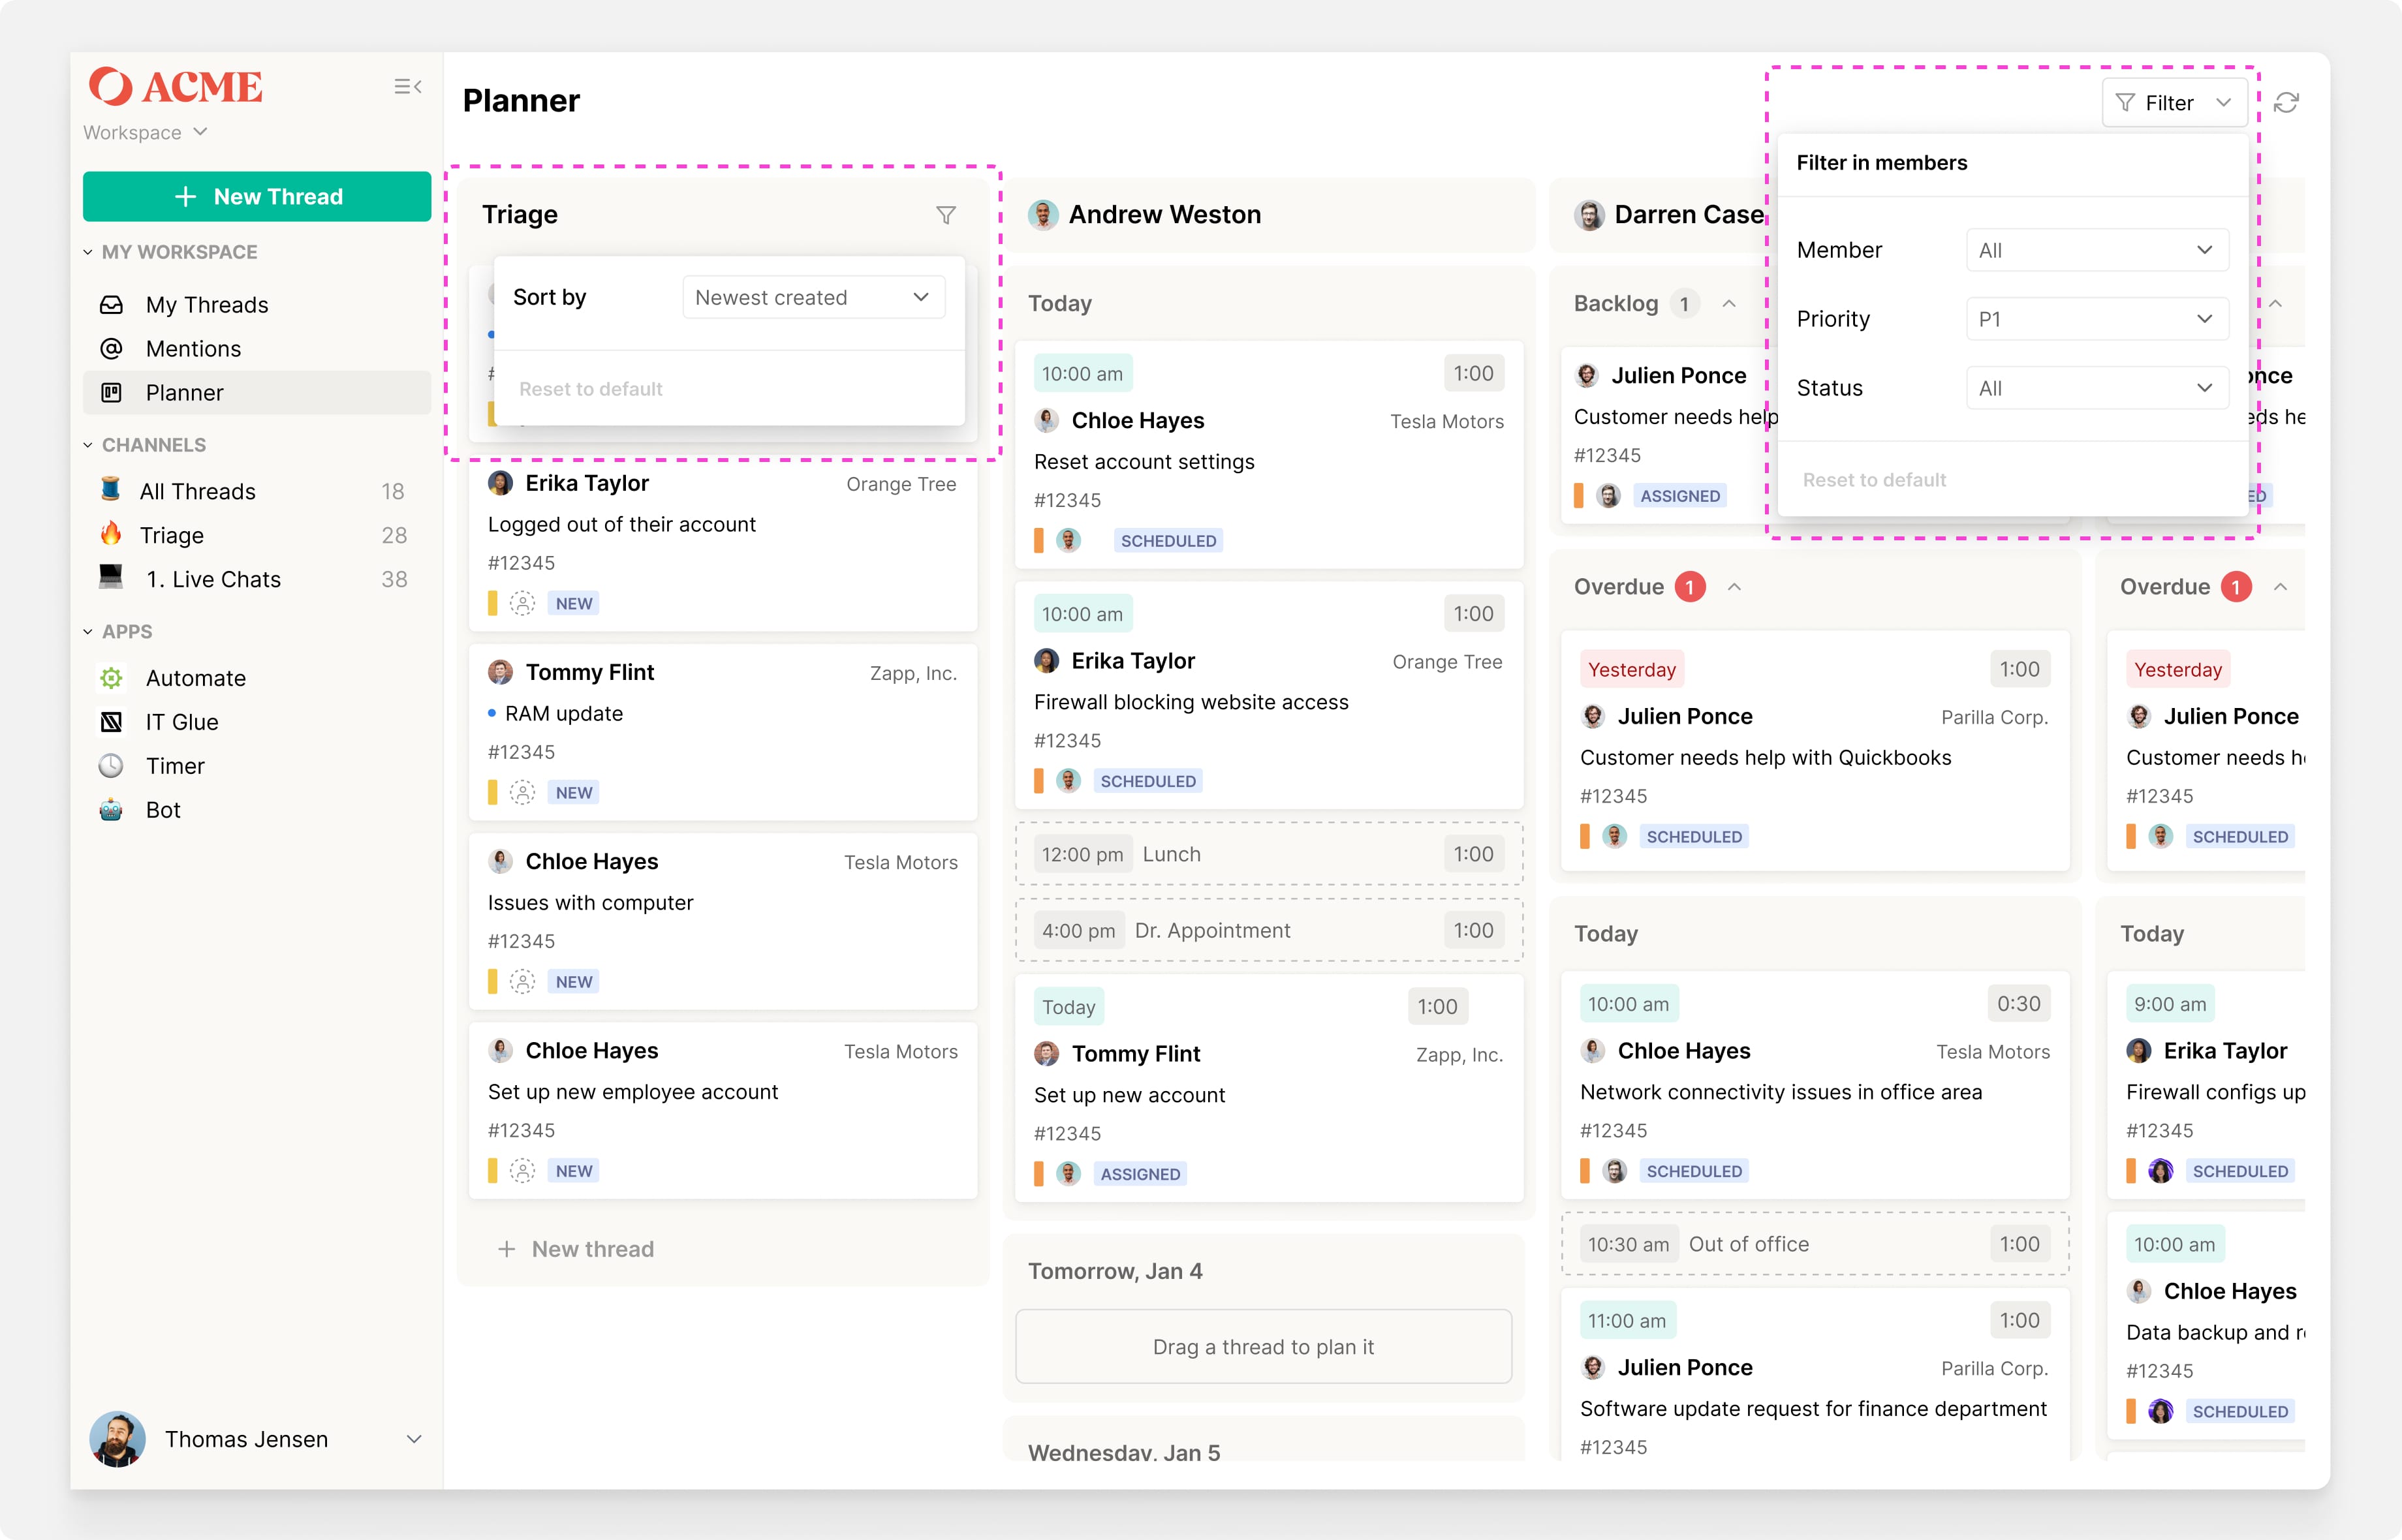Click the Triage column filter funnel icon
The image size is (2402, 1540).
[x=945, y=215]
